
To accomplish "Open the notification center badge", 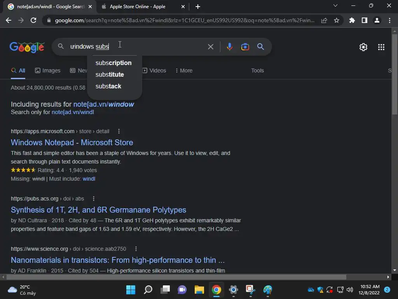I will (387, 290).
